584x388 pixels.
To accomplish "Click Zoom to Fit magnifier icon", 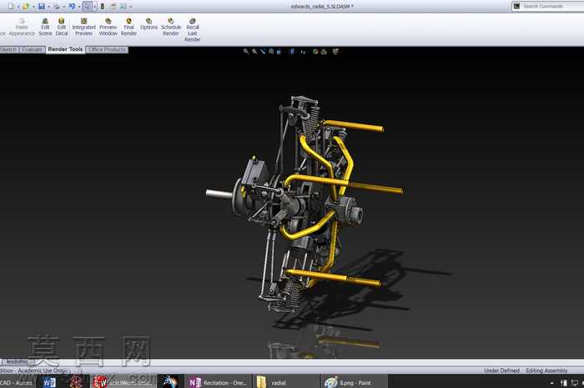I will (246, 52).
